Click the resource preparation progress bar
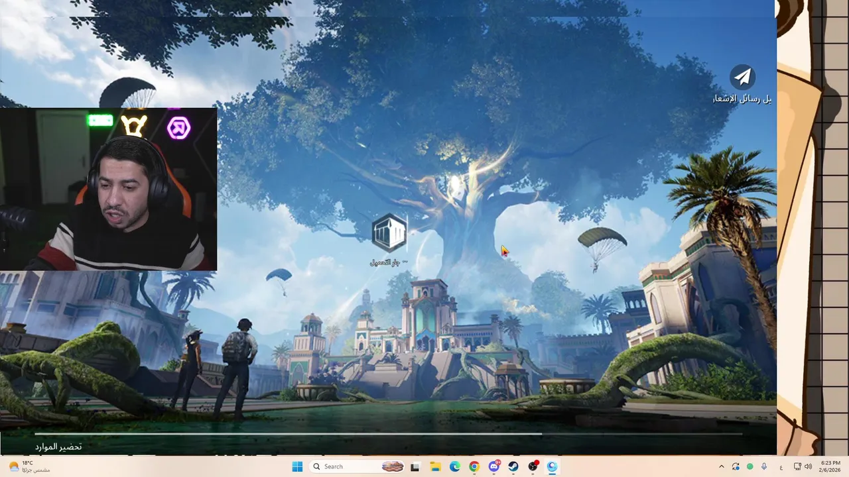 click(388, 434)
